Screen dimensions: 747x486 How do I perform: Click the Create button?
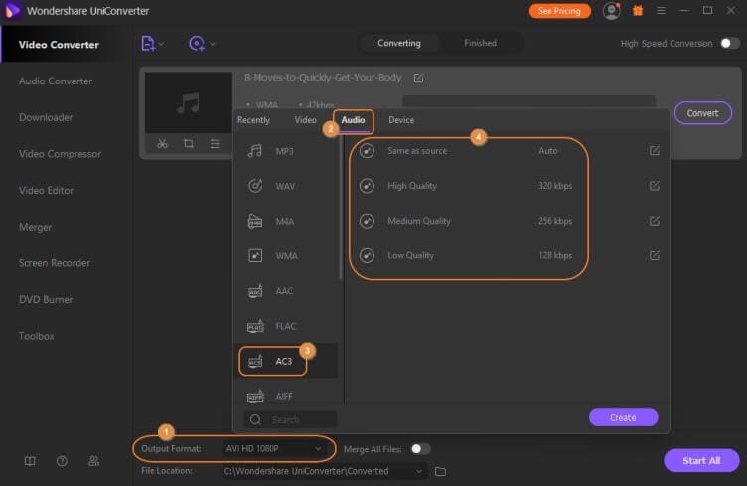click(623, 417)
